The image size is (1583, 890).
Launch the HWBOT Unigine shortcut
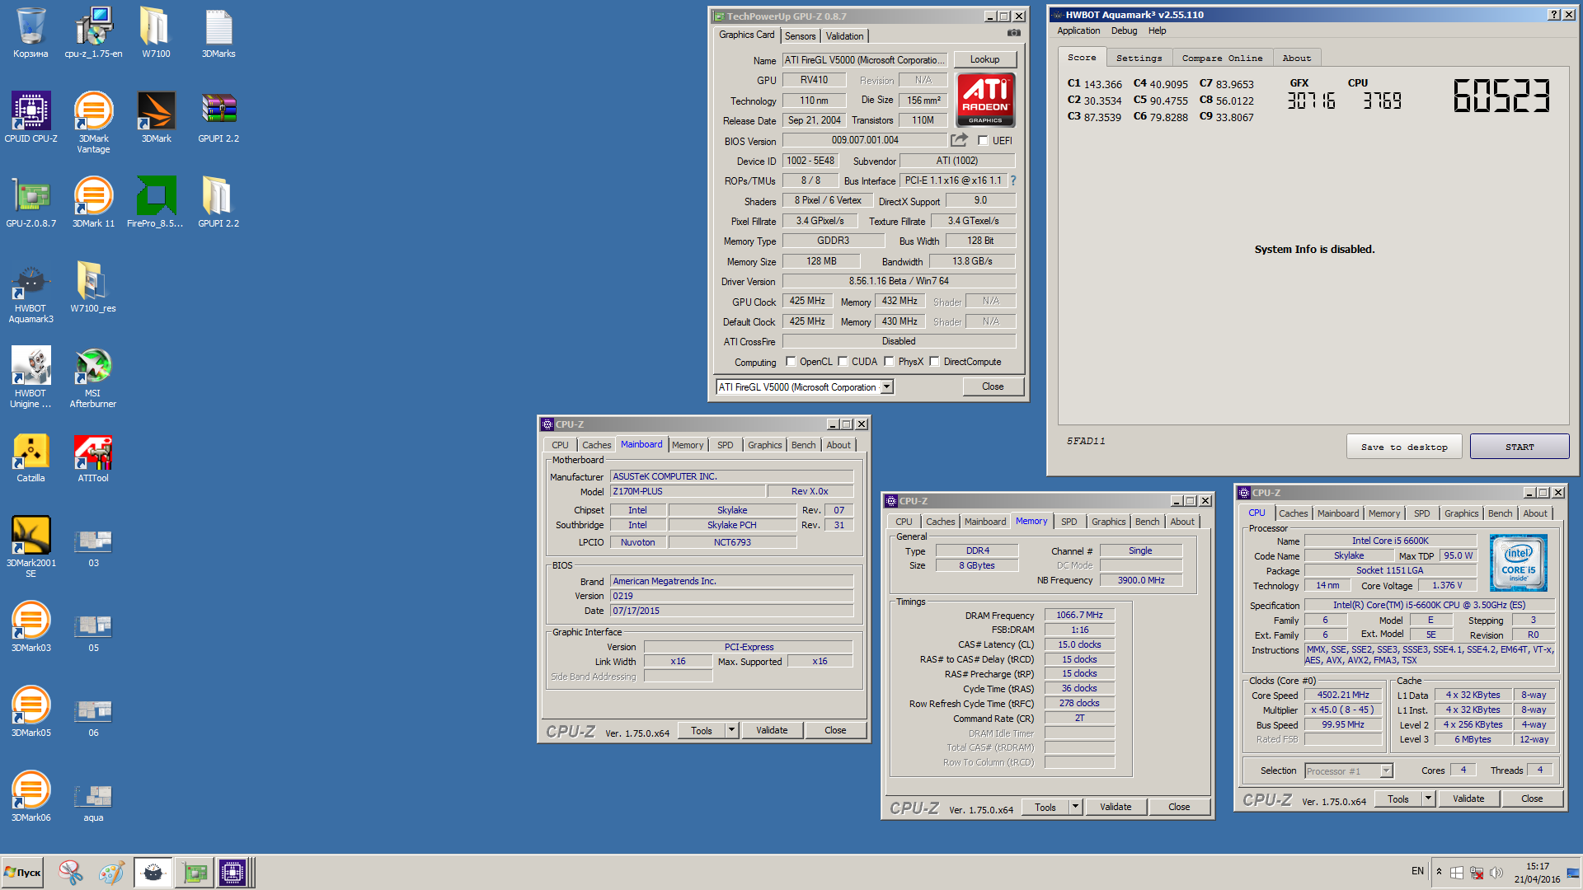[x=31, y=377]
